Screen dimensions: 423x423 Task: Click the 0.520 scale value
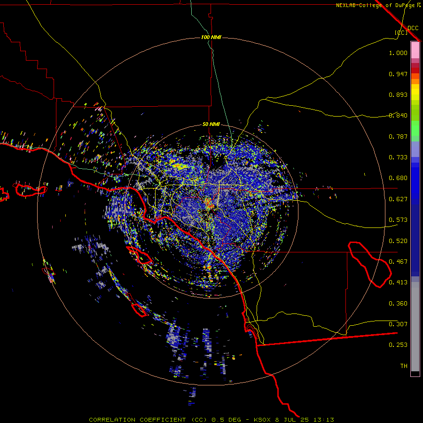[x=398, y=241]
